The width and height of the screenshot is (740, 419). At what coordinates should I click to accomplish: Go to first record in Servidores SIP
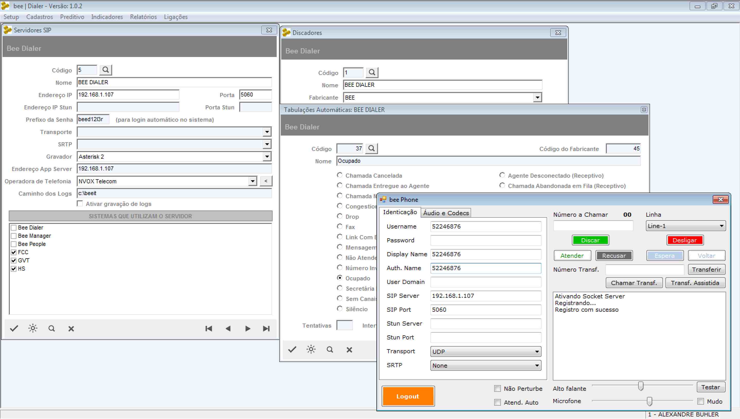[x=209, y=329]
